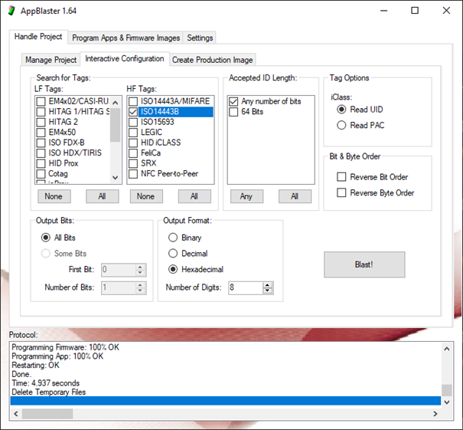Image resolution: width=463 pixels, height=430 pixels.
Task: Check FeliCa HF tag
Action: coord(133,153)
